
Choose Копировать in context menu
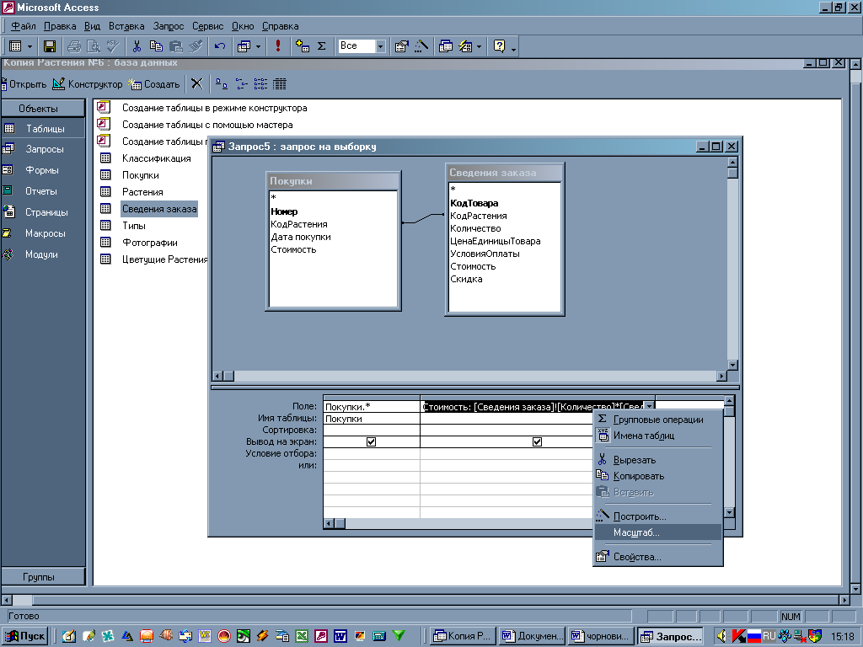(657, 476)
